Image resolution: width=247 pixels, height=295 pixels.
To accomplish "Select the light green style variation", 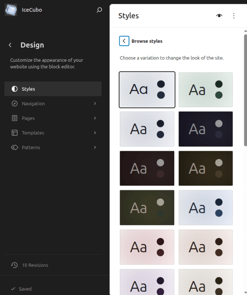I will point(206,89).
